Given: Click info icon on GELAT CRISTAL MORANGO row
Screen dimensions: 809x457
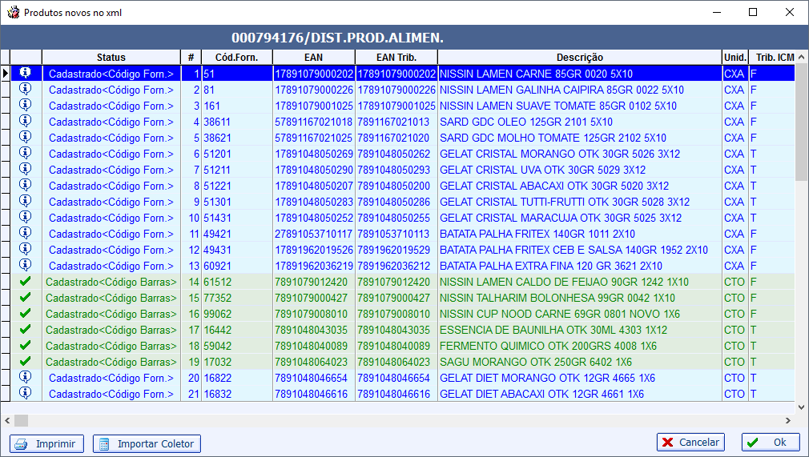Looking at the screenshot, I should click(26, 153).
